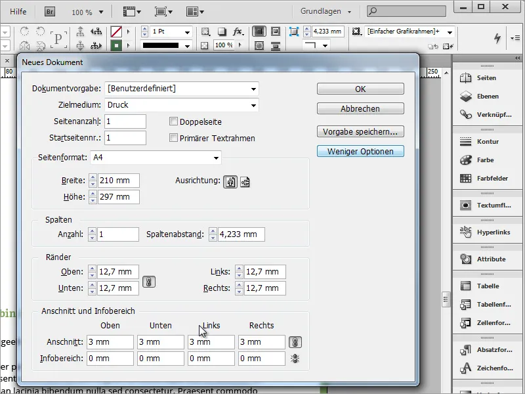Click the Anschnitt Oben 3 mm field
The image size is (525, 394).
point(110,342)
